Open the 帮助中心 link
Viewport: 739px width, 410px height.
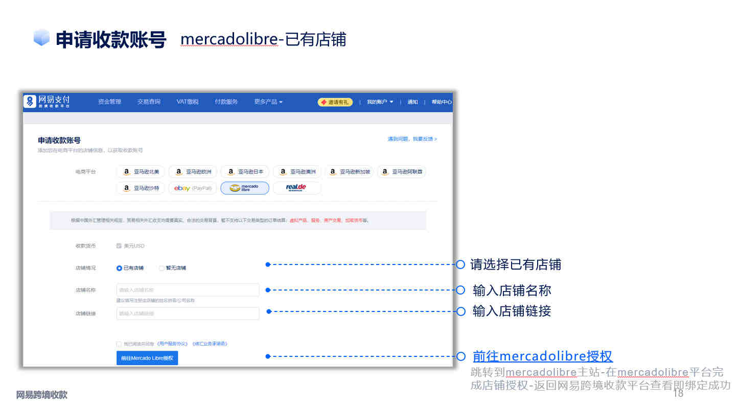click(x=442, y=102)
